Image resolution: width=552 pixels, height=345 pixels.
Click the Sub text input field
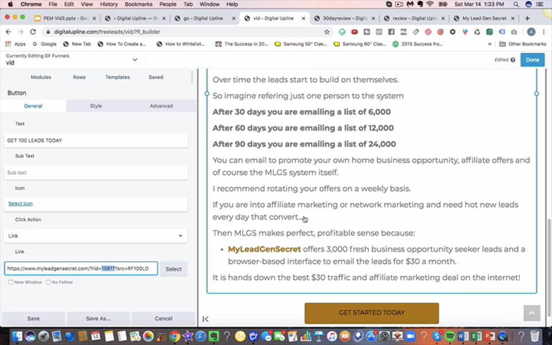click(96, 173)
